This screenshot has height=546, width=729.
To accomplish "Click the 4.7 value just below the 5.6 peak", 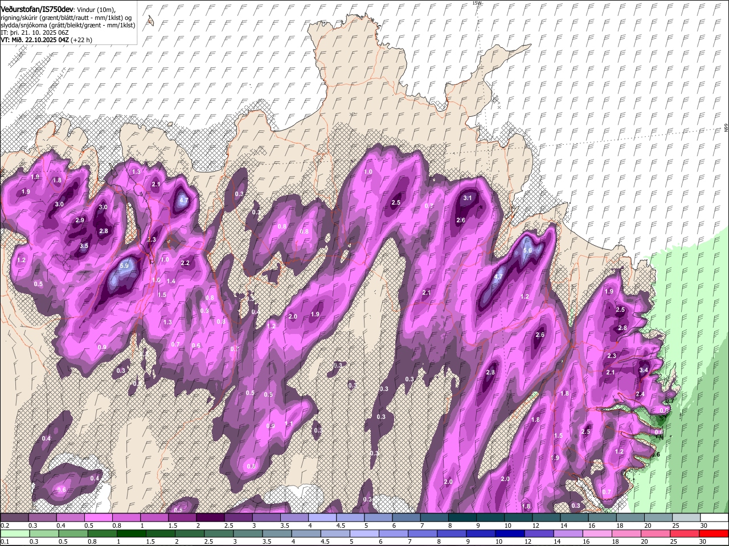I will 498,277.
